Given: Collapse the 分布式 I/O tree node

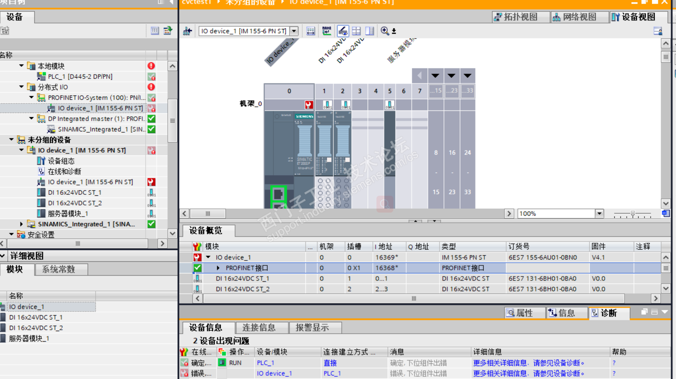Looking at the screenshot, I should [21, 87].
